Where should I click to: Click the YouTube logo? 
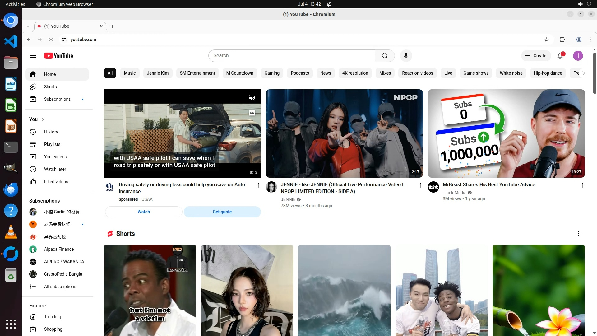point(58,56)
